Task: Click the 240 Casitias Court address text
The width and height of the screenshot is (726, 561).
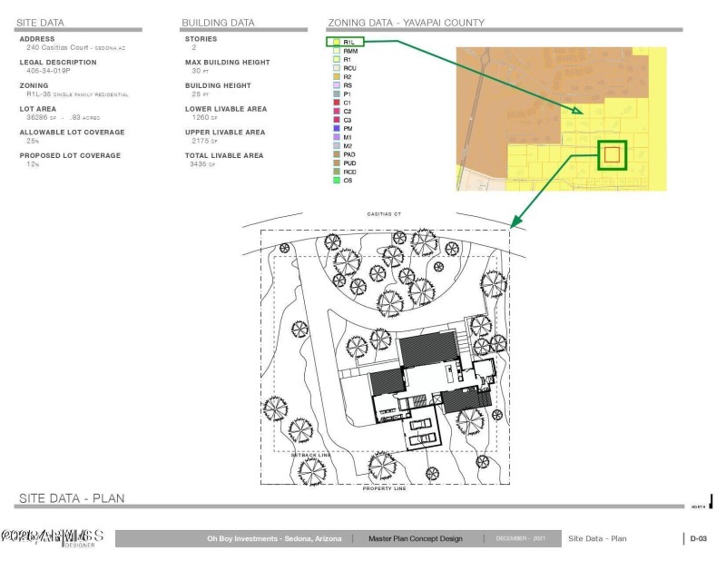Action: point(76,47)
